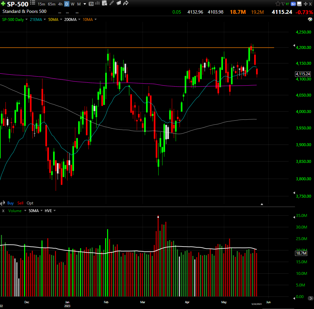
Task: Click the volume scale bottom arrow near 0.00
Action: pyautogui.click(x=294, y=298)
